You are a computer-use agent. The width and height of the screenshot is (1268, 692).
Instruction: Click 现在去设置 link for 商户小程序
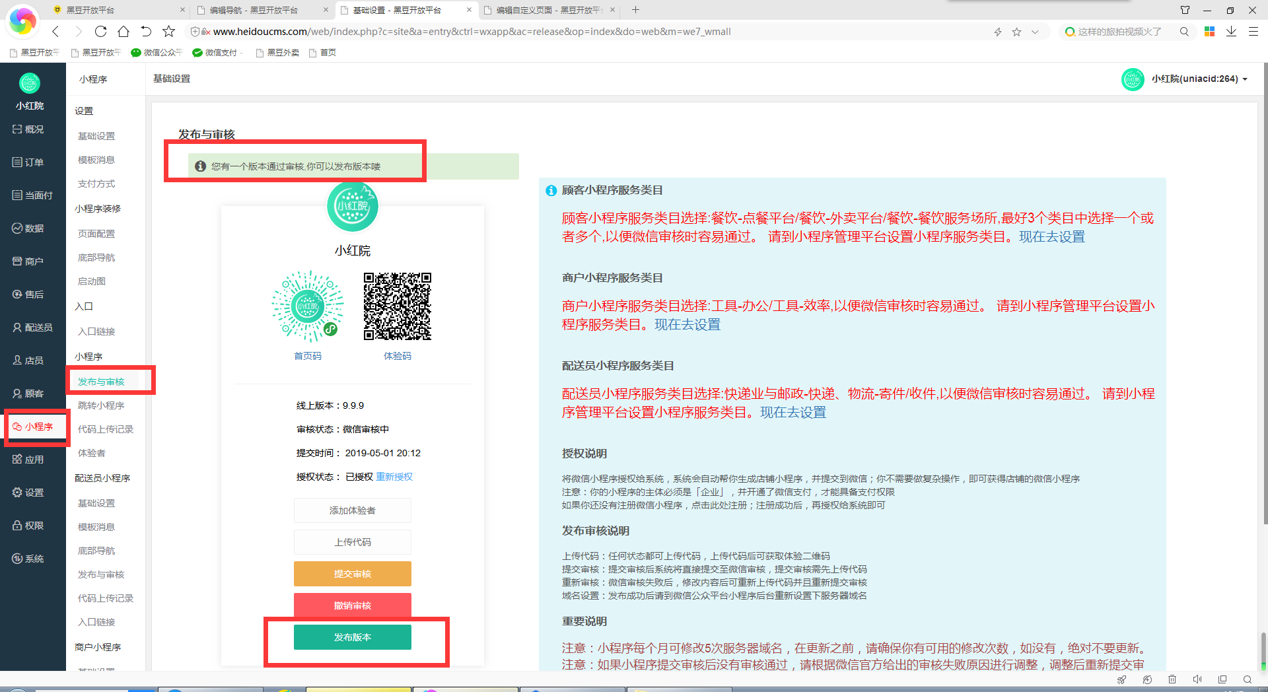(x=687, y=325)
